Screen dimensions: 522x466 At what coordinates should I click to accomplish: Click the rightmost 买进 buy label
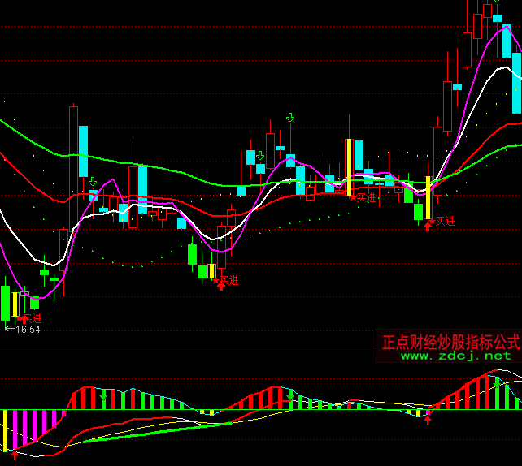(x=444, y=221)
